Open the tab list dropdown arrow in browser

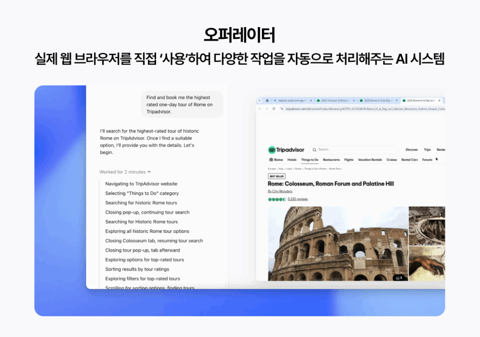[260, 100]
